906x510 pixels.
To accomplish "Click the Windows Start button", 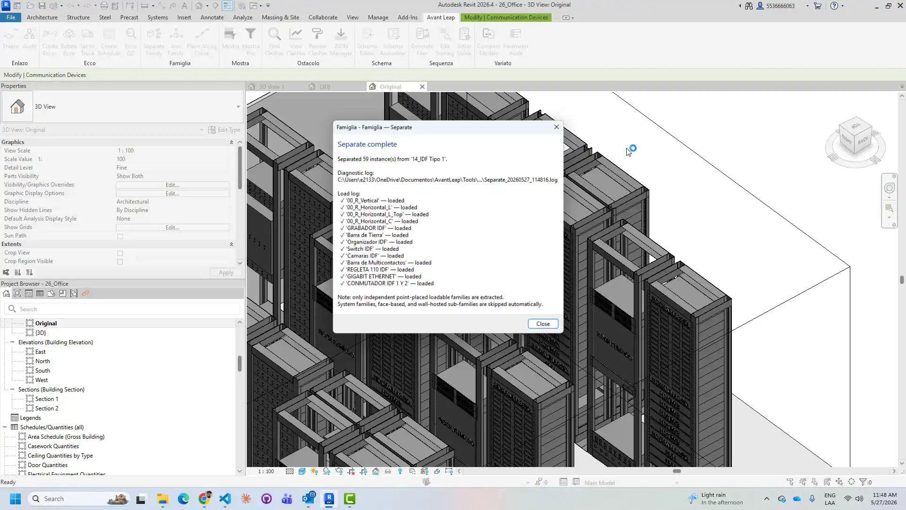I will (x=15, y=499).
